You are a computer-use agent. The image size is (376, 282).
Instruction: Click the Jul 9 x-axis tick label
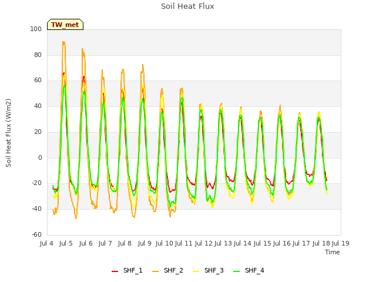pyautogui.click(x=145, y=243)
